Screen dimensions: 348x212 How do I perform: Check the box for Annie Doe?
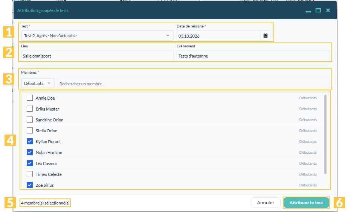point(30,98)
